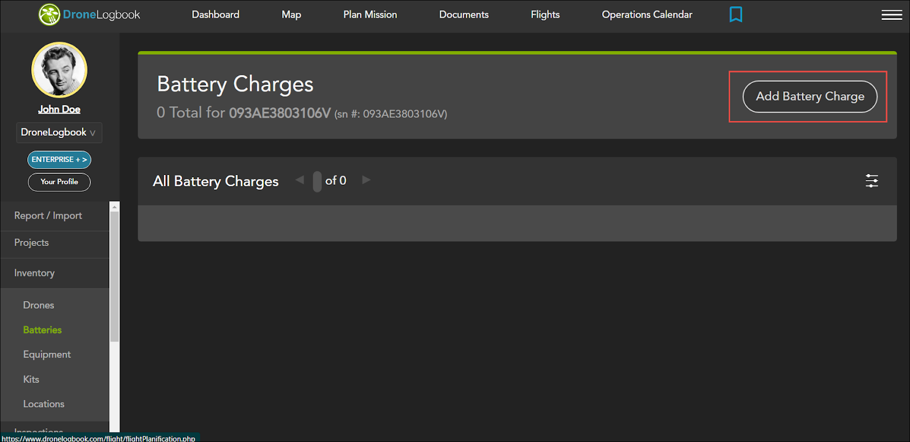Screen dimensions: 910x442
Task: Open the Documents menu item
Action: [464, 15]
